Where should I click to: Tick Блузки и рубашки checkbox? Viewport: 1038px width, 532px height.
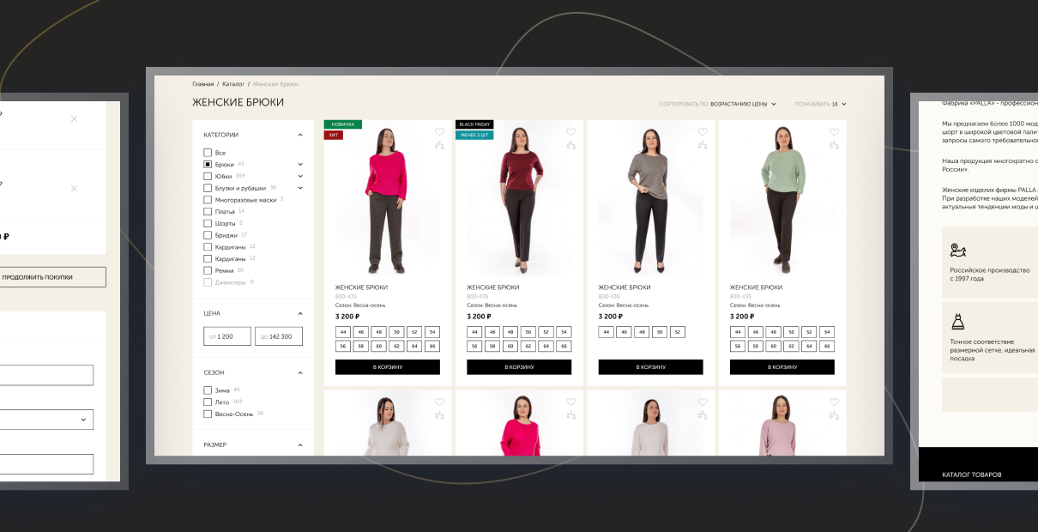click(208, 188)
